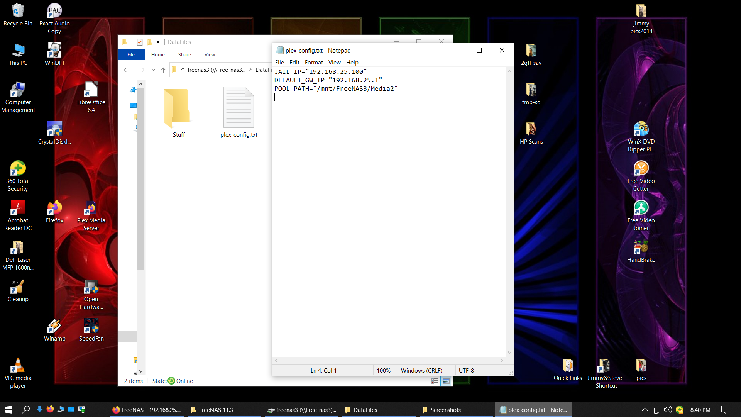Select Winamp desktop shortcut
Image resolution: width=741 pixels, height=417 pixels.
(x=54, y=330)
